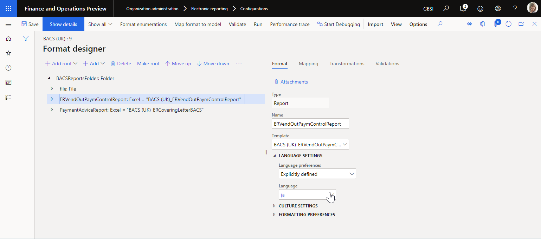Open Favorites in the left sidebar
The height and width of the screenshot is (239, 541).
tap(8, 53)
